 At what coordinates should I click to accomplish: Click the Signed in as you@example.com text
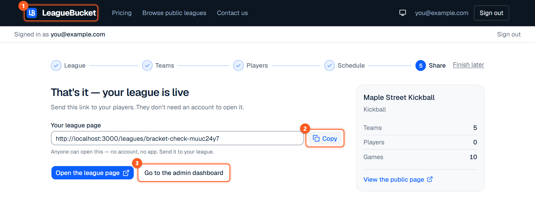(x=60, y=34)
